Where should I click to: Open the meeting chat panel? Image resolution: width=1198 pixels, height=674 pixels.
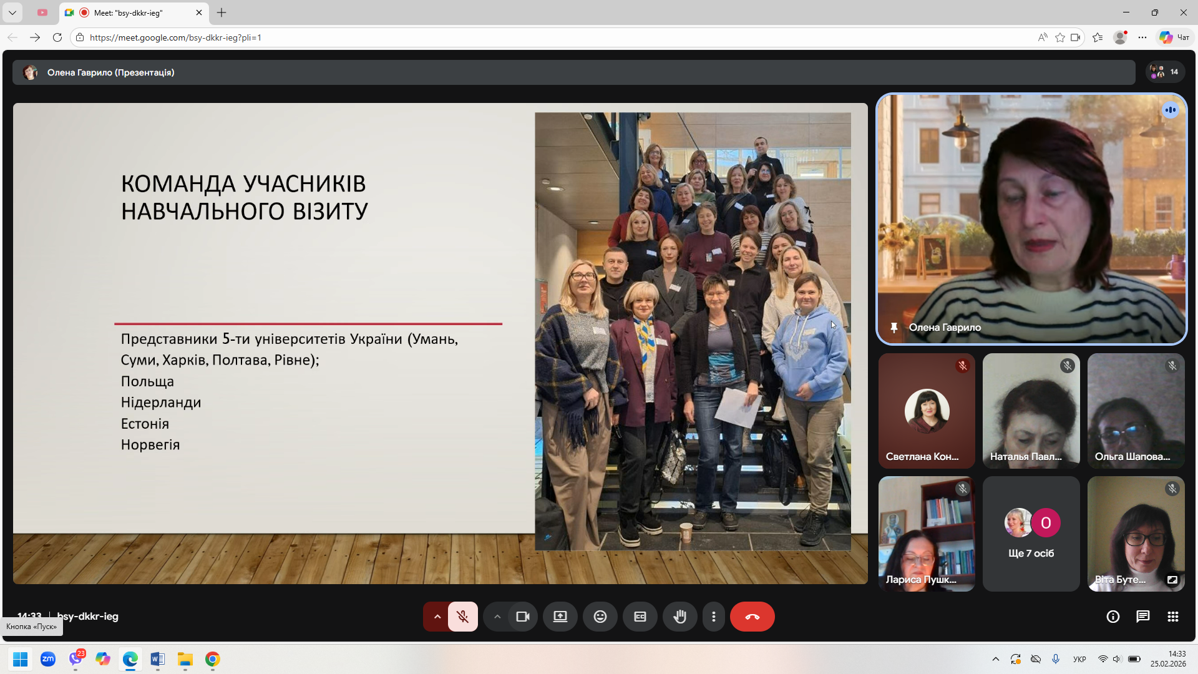[x=1142, y=617]
